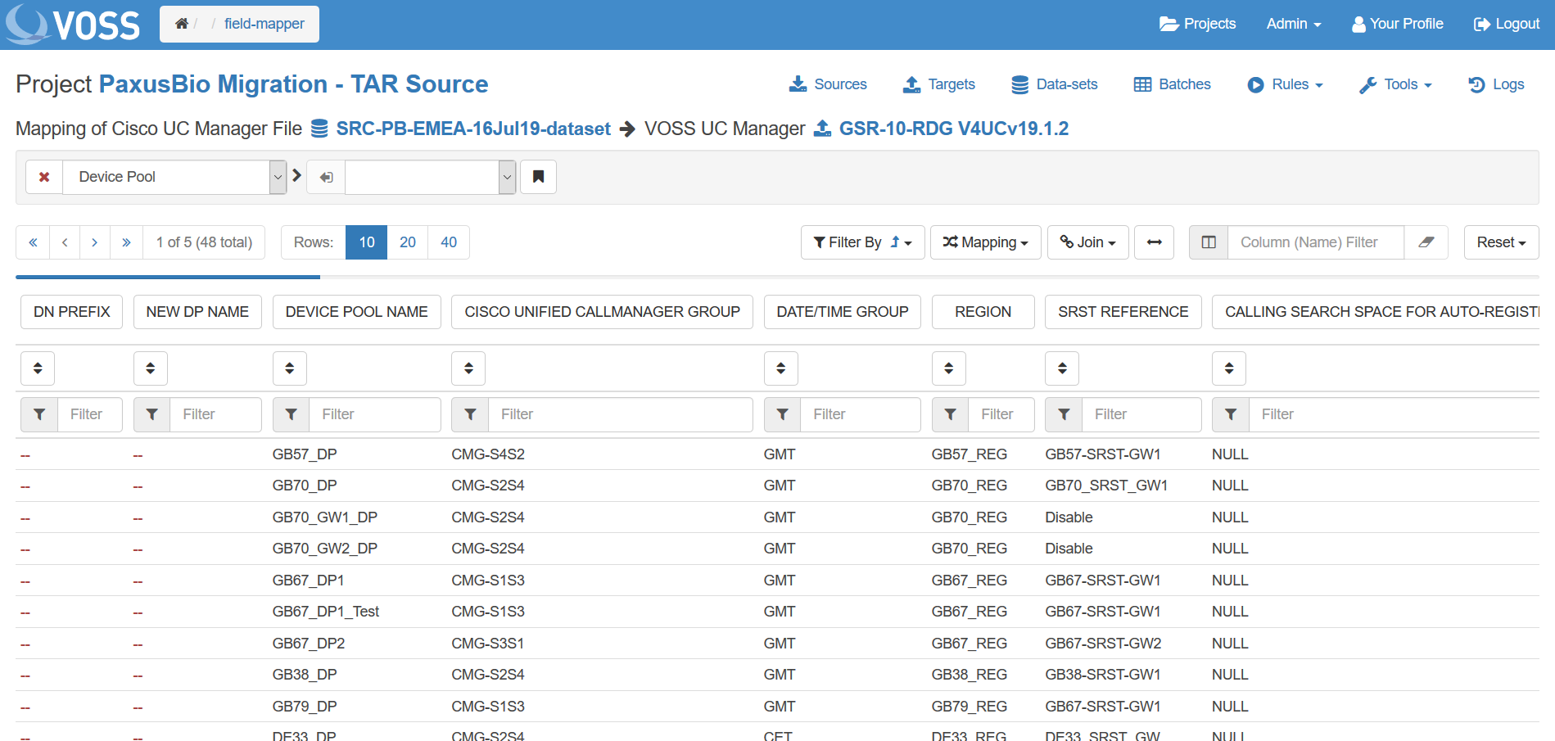The width and height of the screenshot is (1555, 741).
Task: Open the Rules menu
Action: coord(1285,84)
